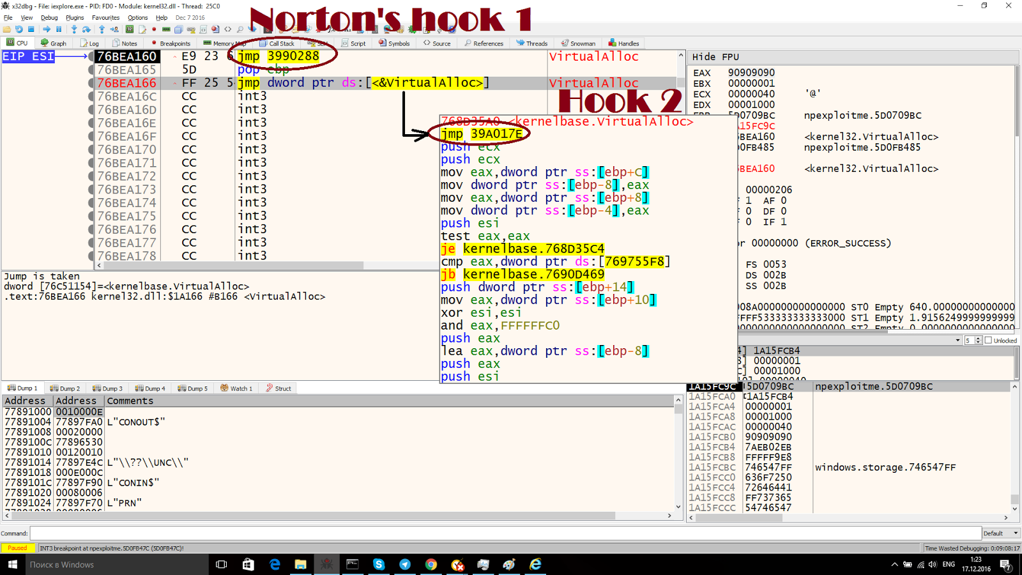The width and height of the screenshot is (1022, 575).
Task: Click the Restart debugging toolbar icon
Action: click(x=19, y=29)
